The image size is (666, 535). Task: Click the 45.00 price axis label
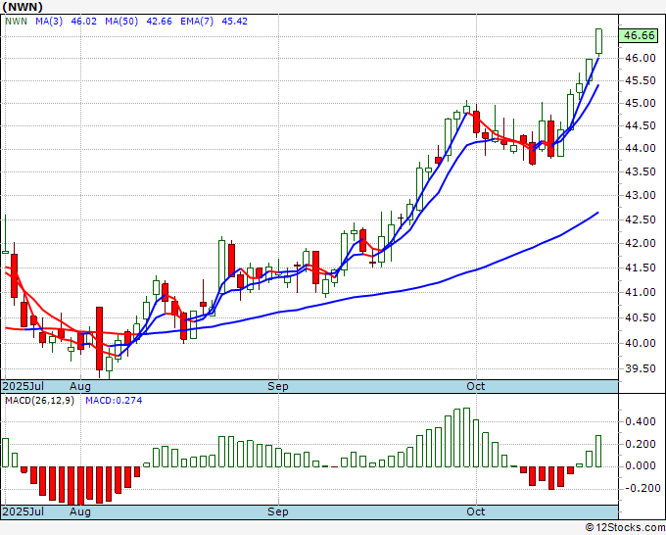(641, 103)
